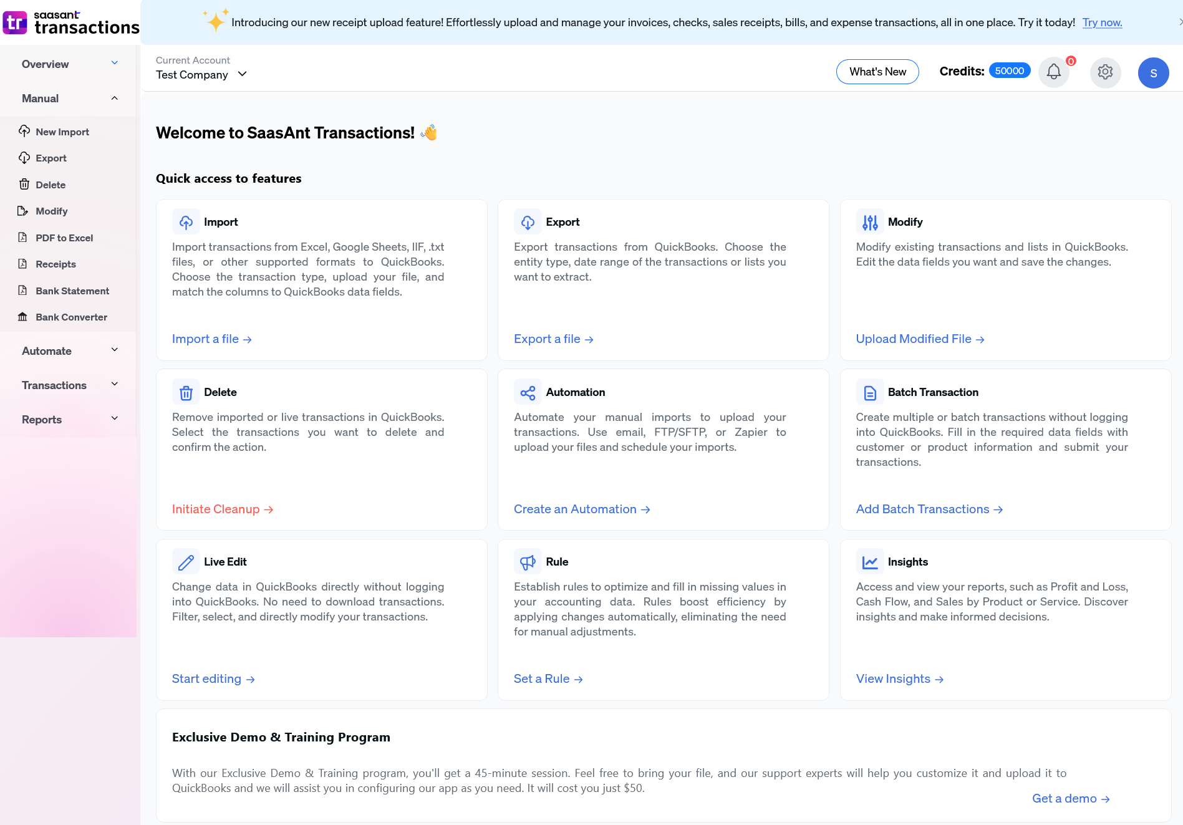Expand the Reports sidebar section
The width and height of the screenshot is (1183, 825).
coord(69,419)
